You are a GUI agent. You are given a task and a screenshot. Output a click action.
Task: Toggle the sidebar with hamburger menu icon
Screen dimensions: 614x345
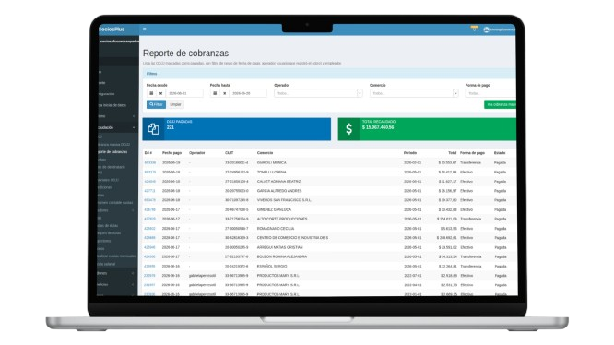tap(145, 29)
